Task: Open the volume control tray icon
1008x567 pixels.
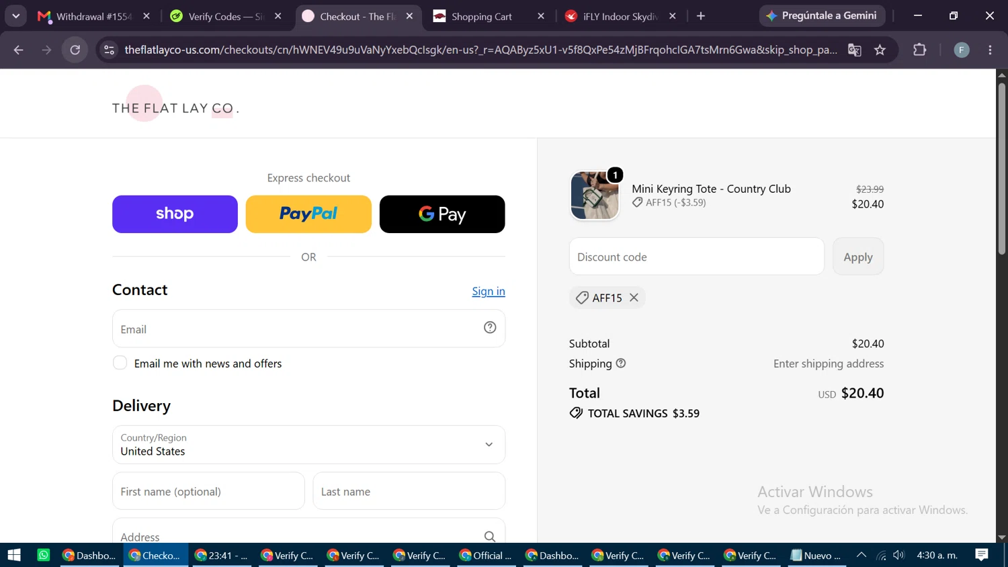Action: (899, 555)
